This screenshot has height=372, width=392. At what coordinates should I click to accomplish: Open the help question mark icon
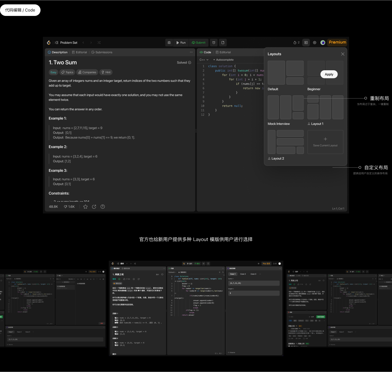click(x=103, y=207)
